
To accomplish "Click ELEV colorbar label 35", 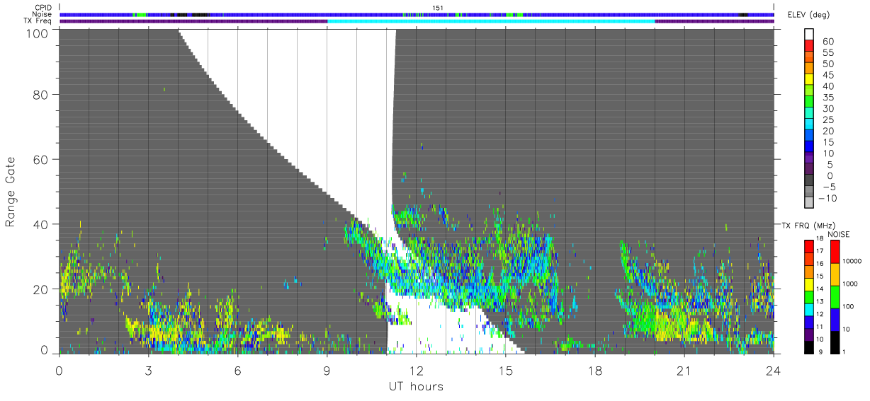I will 828,98.
